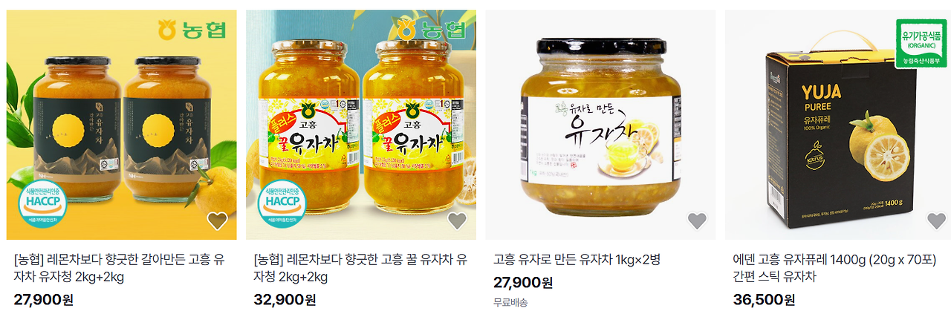The image size is (951, 314).
Task: Click heart icon on 꿀 유자차 product
Action: 457,220
